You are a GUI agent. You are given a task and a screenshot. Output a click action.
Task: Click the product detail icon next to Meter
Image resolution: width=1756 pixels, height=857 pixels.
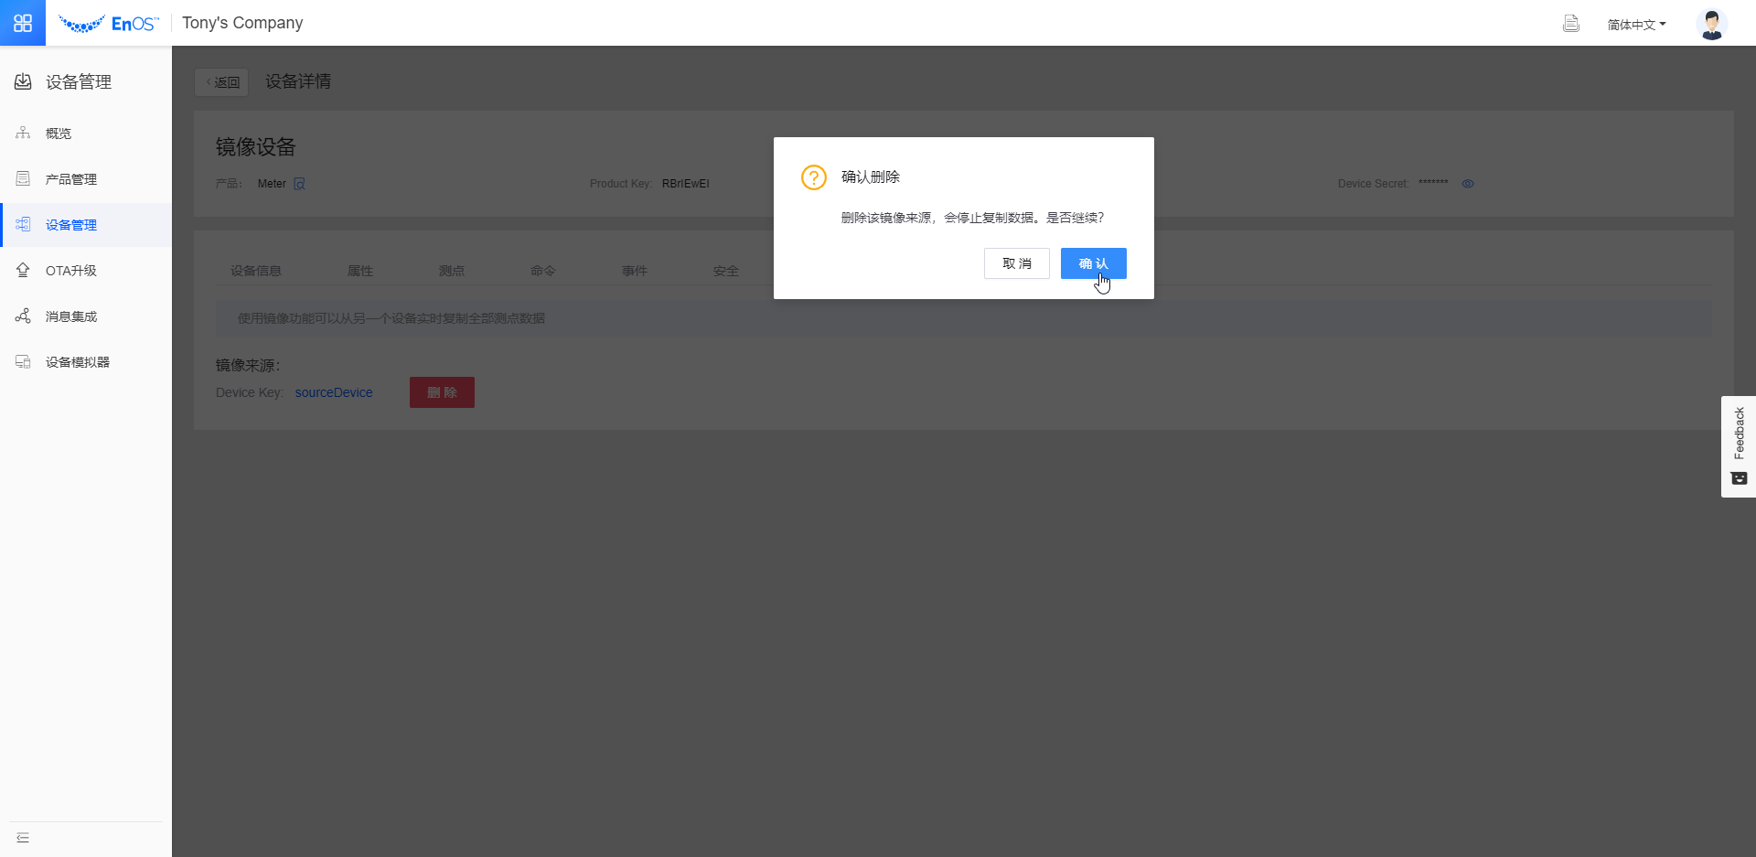(299, 184)
